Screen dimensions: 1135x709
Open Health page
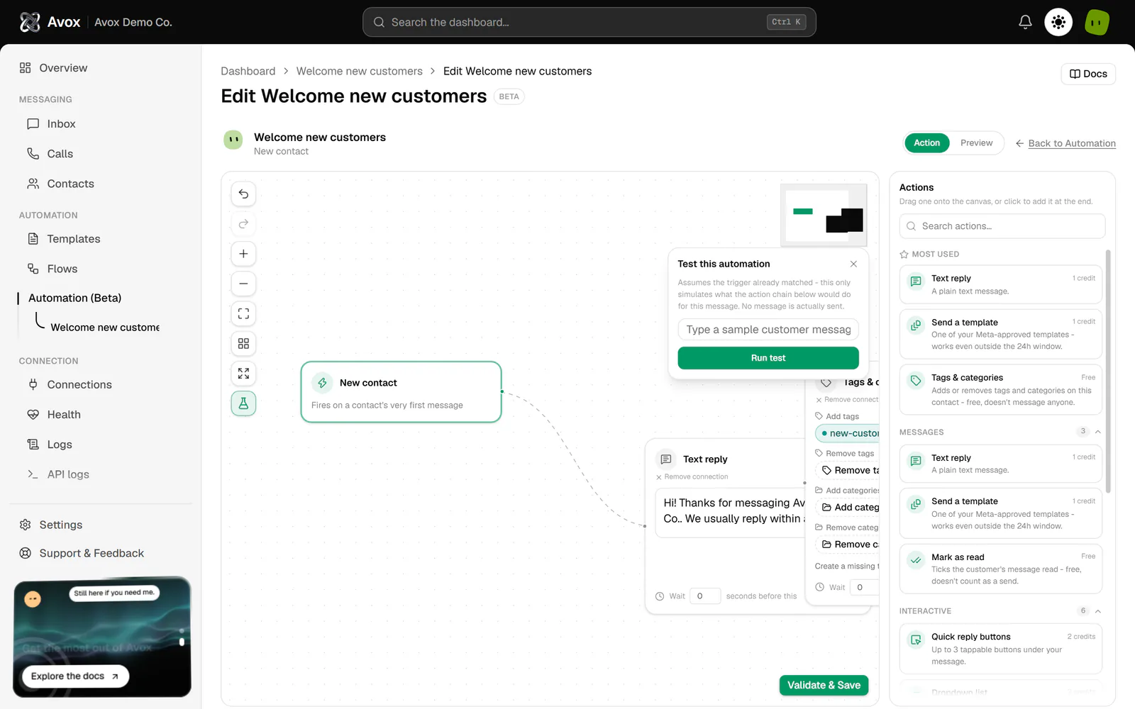pos(64,415)
